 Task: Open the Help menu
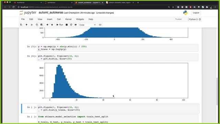coord(91,19)
